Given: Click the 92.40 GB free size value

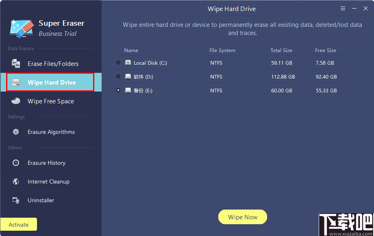Looking at the screenshot, I should 326,77.
